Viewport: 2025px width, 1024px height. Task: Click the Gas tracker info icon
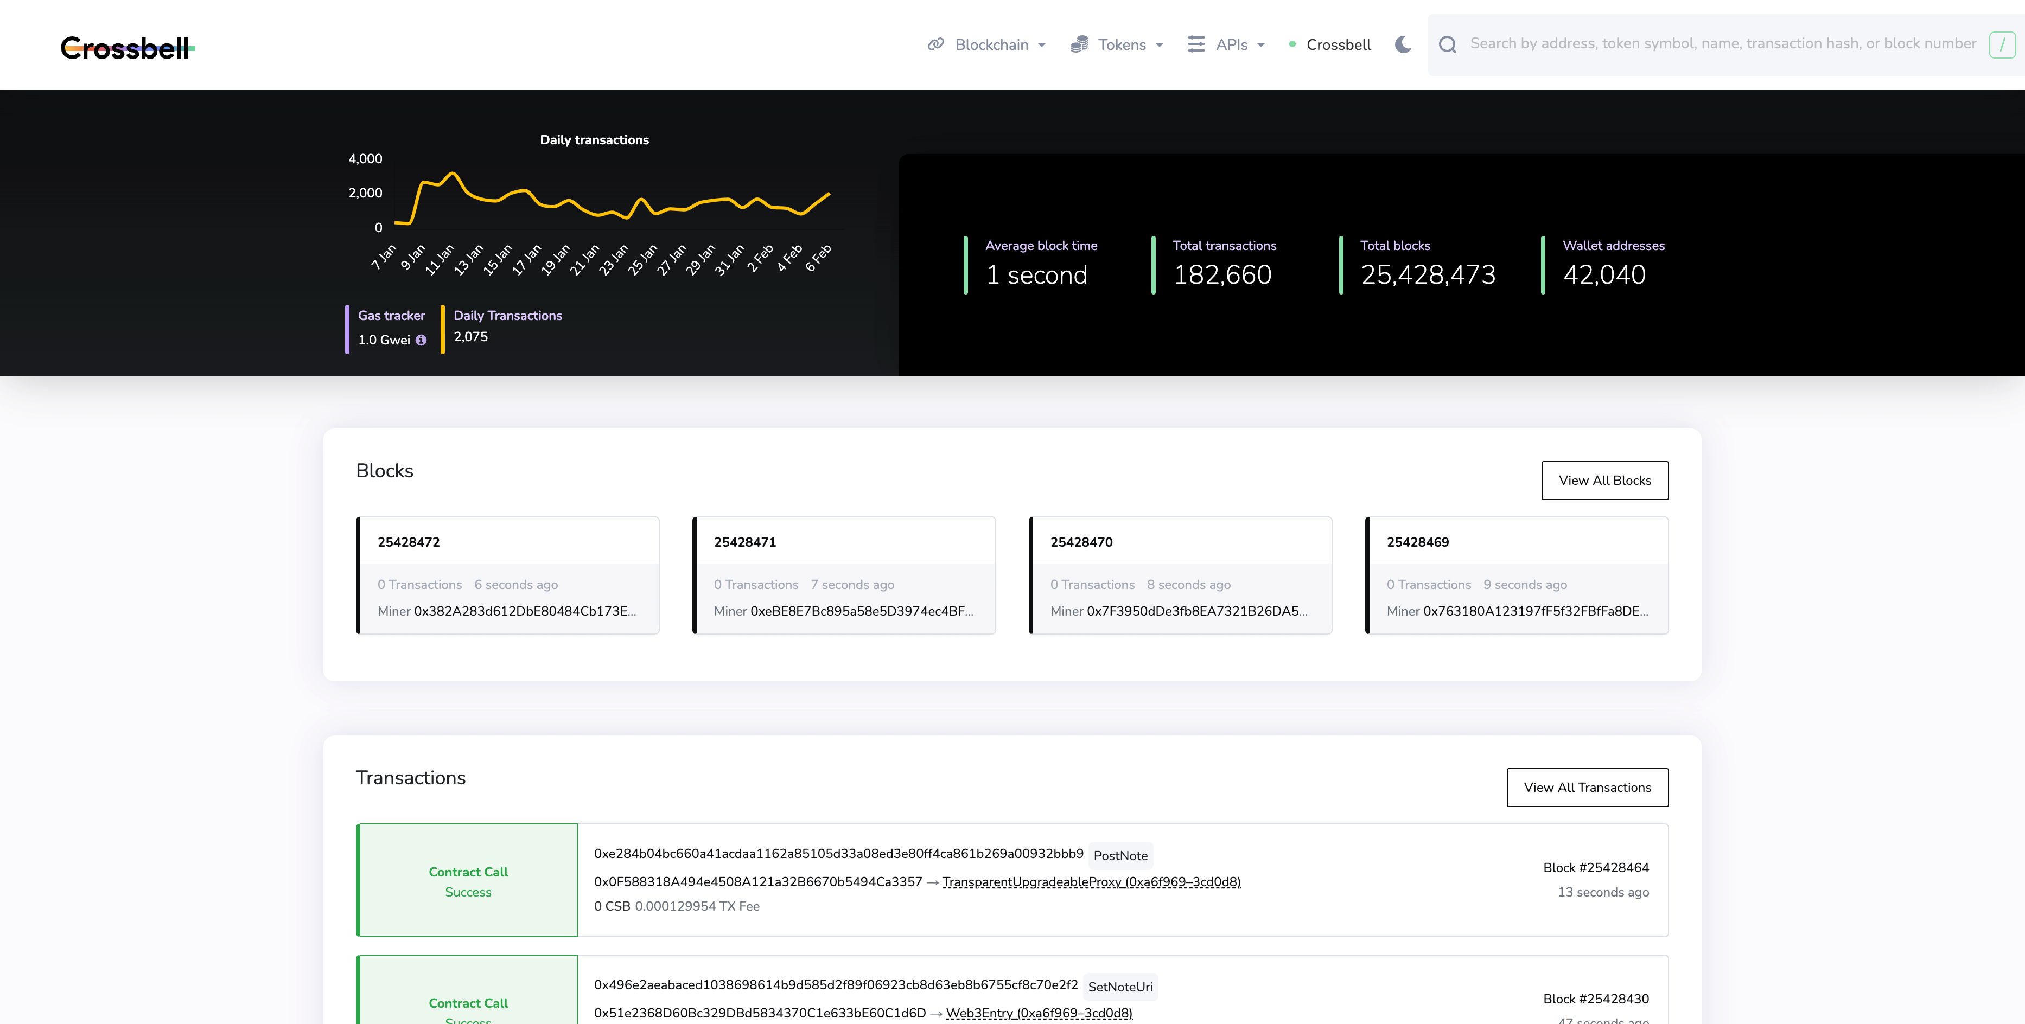[422, 340]
